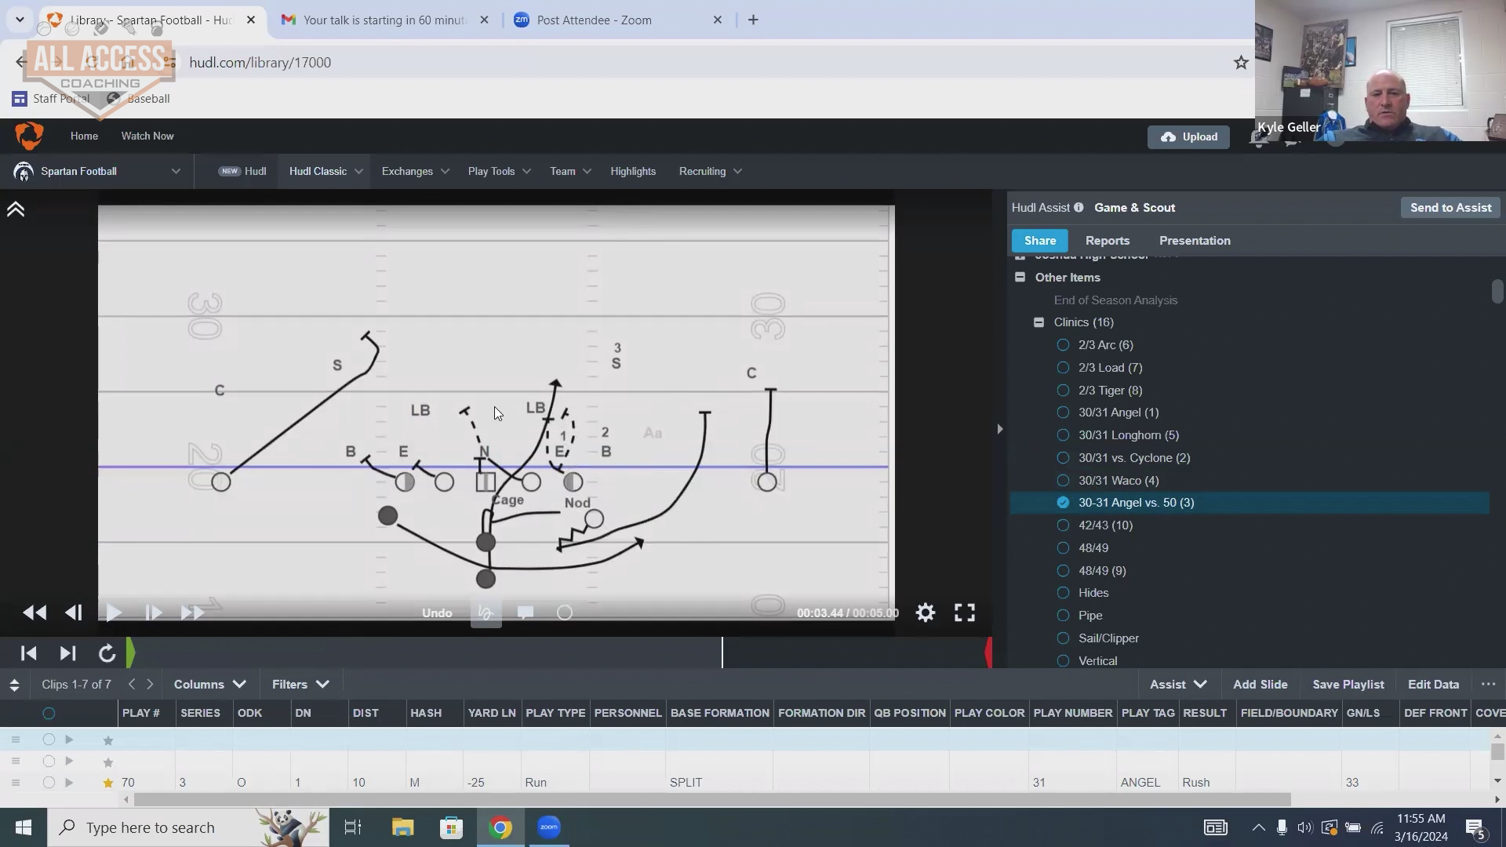Open Chrome from the taskbar

[x=500, y=827]
